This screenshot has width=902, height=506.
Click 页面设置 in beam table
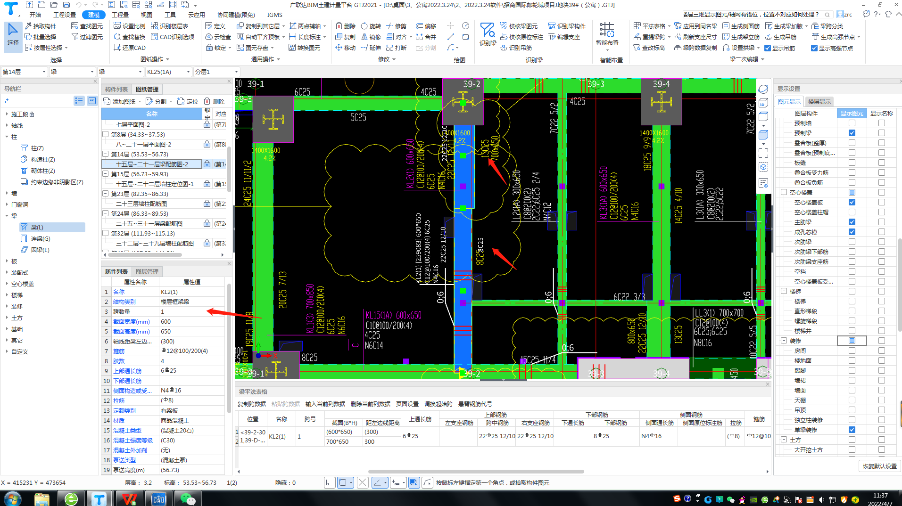point(407,404)
